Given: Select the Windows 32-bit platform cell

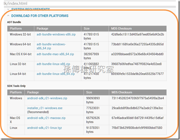Looking at the screenshot, I should point(21,36).
